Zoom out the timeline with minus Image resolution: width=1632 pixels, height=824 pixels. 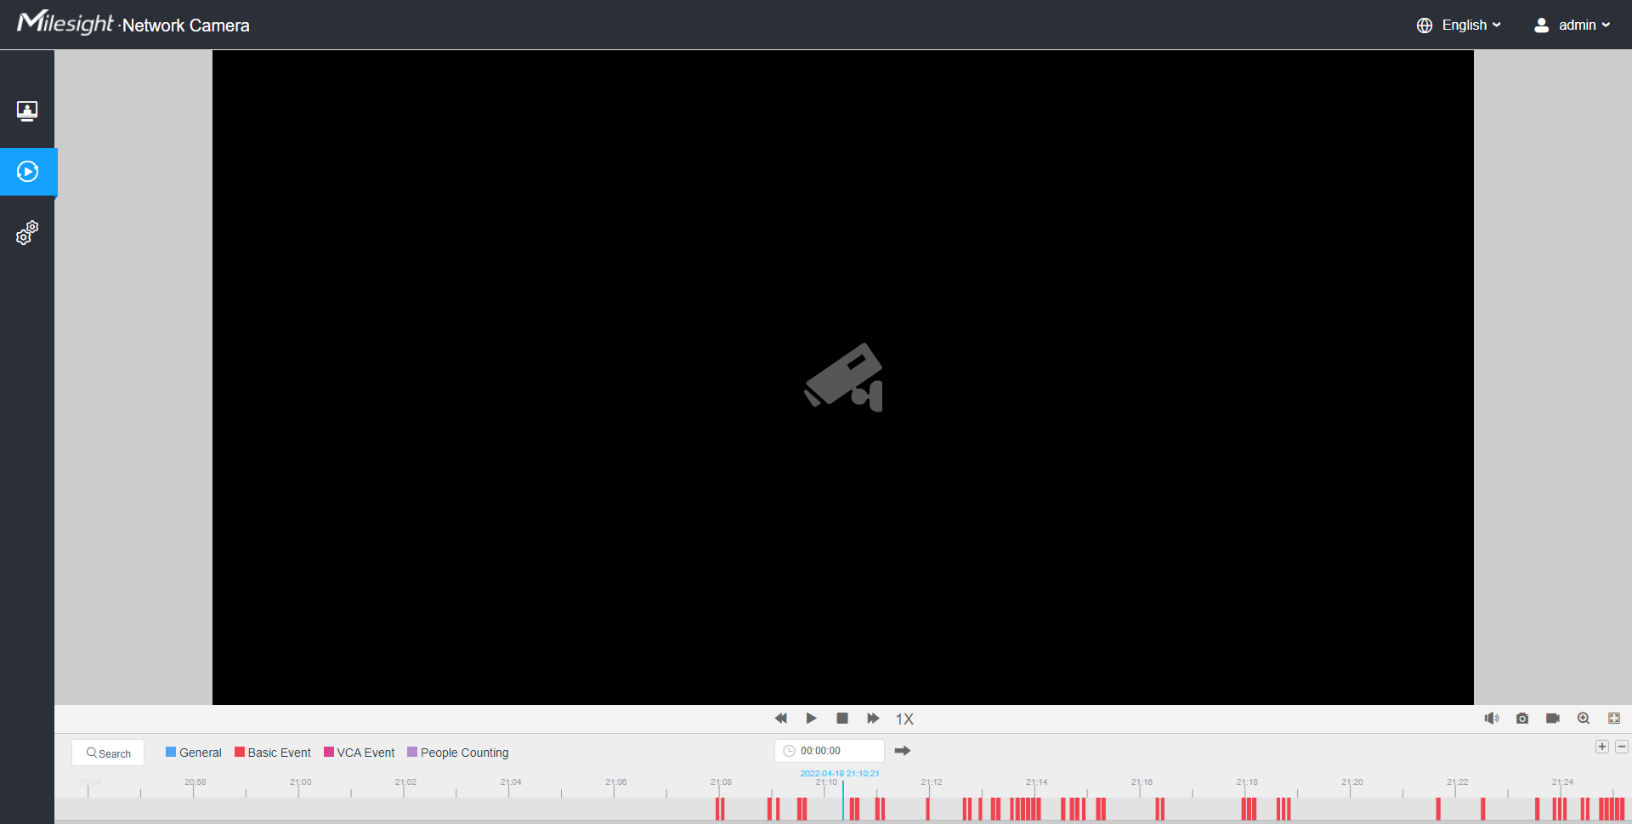[1622, 747]
